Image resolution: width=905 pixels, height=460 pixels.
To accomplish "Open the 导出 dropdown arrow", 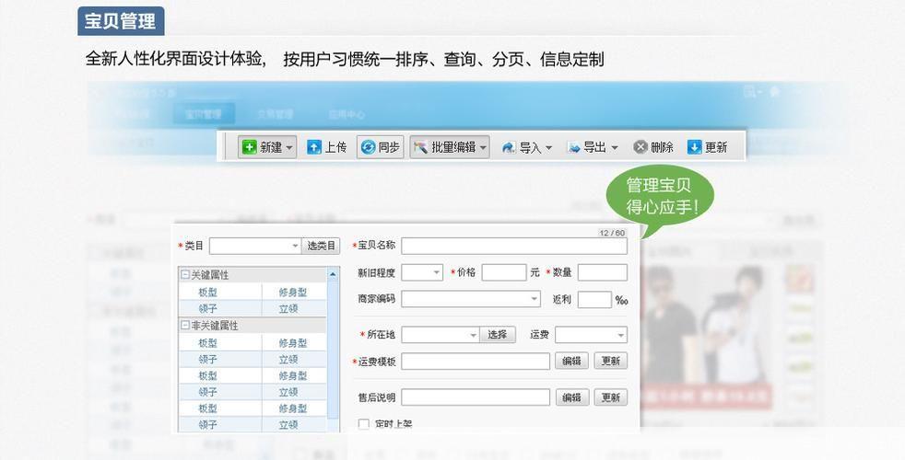I will 614,148.
